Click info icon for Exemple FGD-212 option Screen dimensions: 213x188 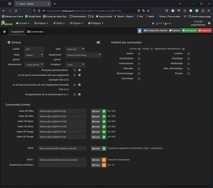[80, 75]
